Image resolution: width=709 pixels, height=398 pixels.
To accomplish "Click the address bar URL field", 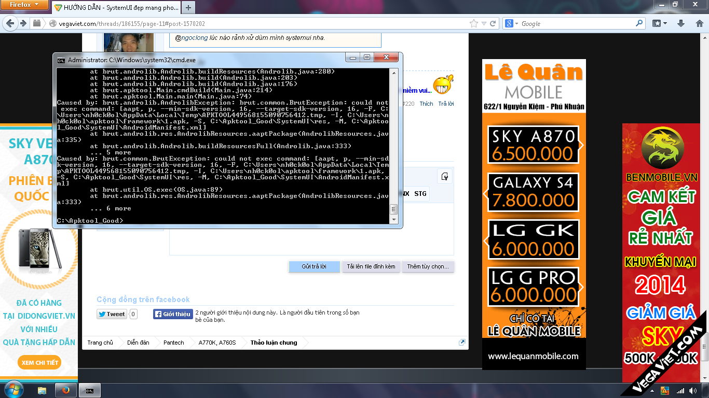I will coord(260,23).
